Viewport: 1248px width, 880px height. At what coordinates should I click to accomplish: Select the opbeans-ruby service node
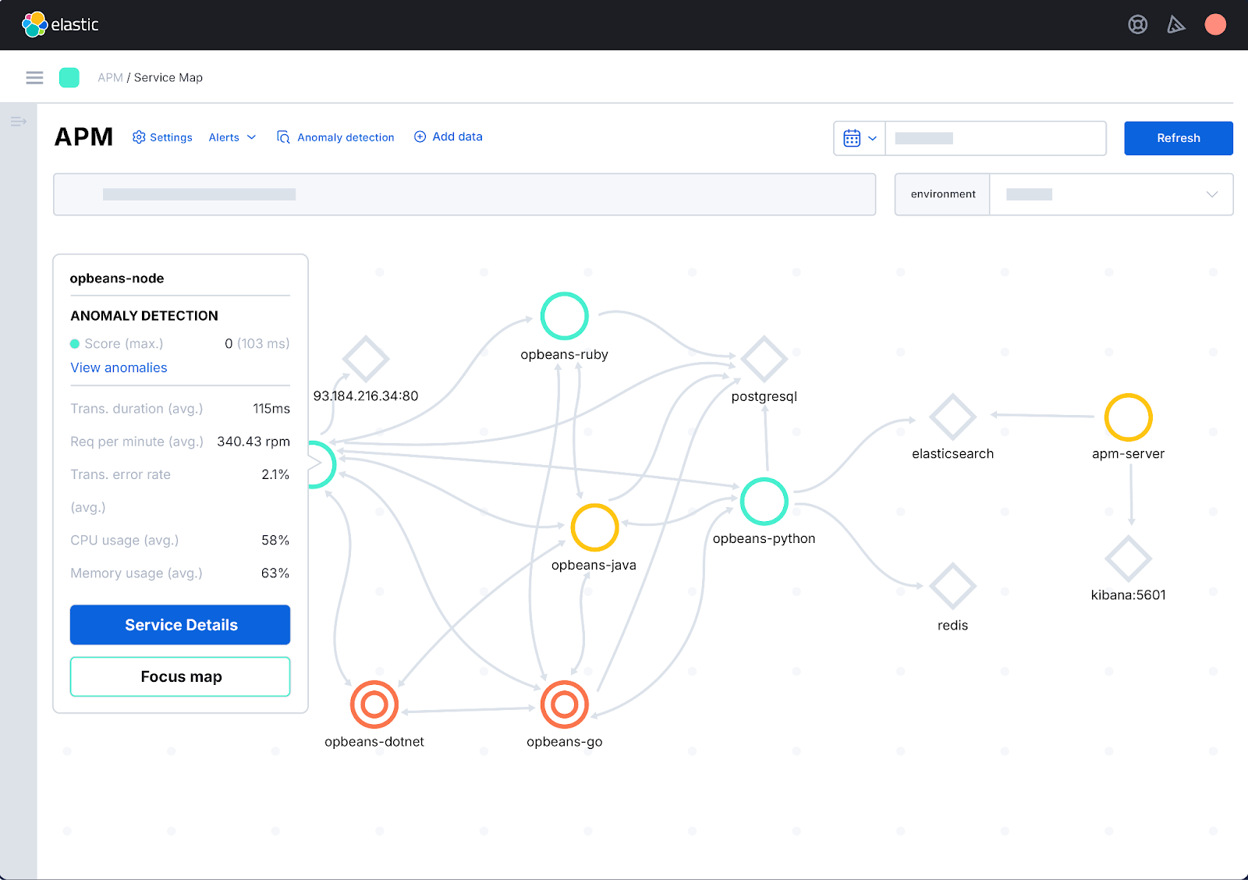click(x=564, y=316)
